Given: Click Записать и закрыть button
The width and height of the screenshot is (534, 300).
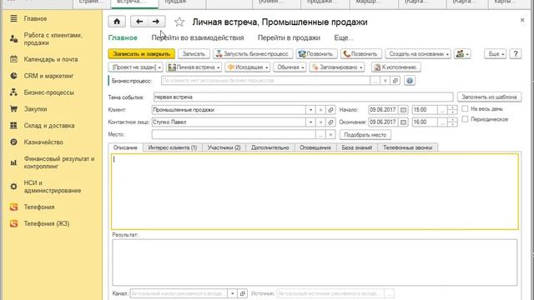Looking at the screenshot, I should click(142, 54).
